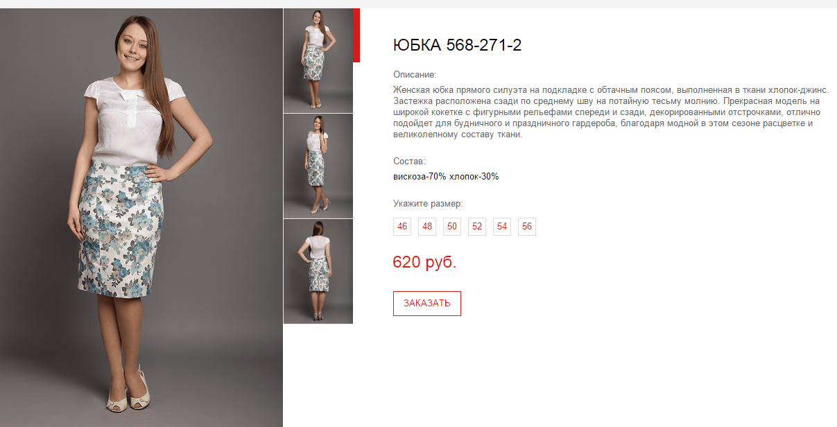The height and width of the screenshot is (427, 837).
Task: Select size 56
Action: coord(527,227)
